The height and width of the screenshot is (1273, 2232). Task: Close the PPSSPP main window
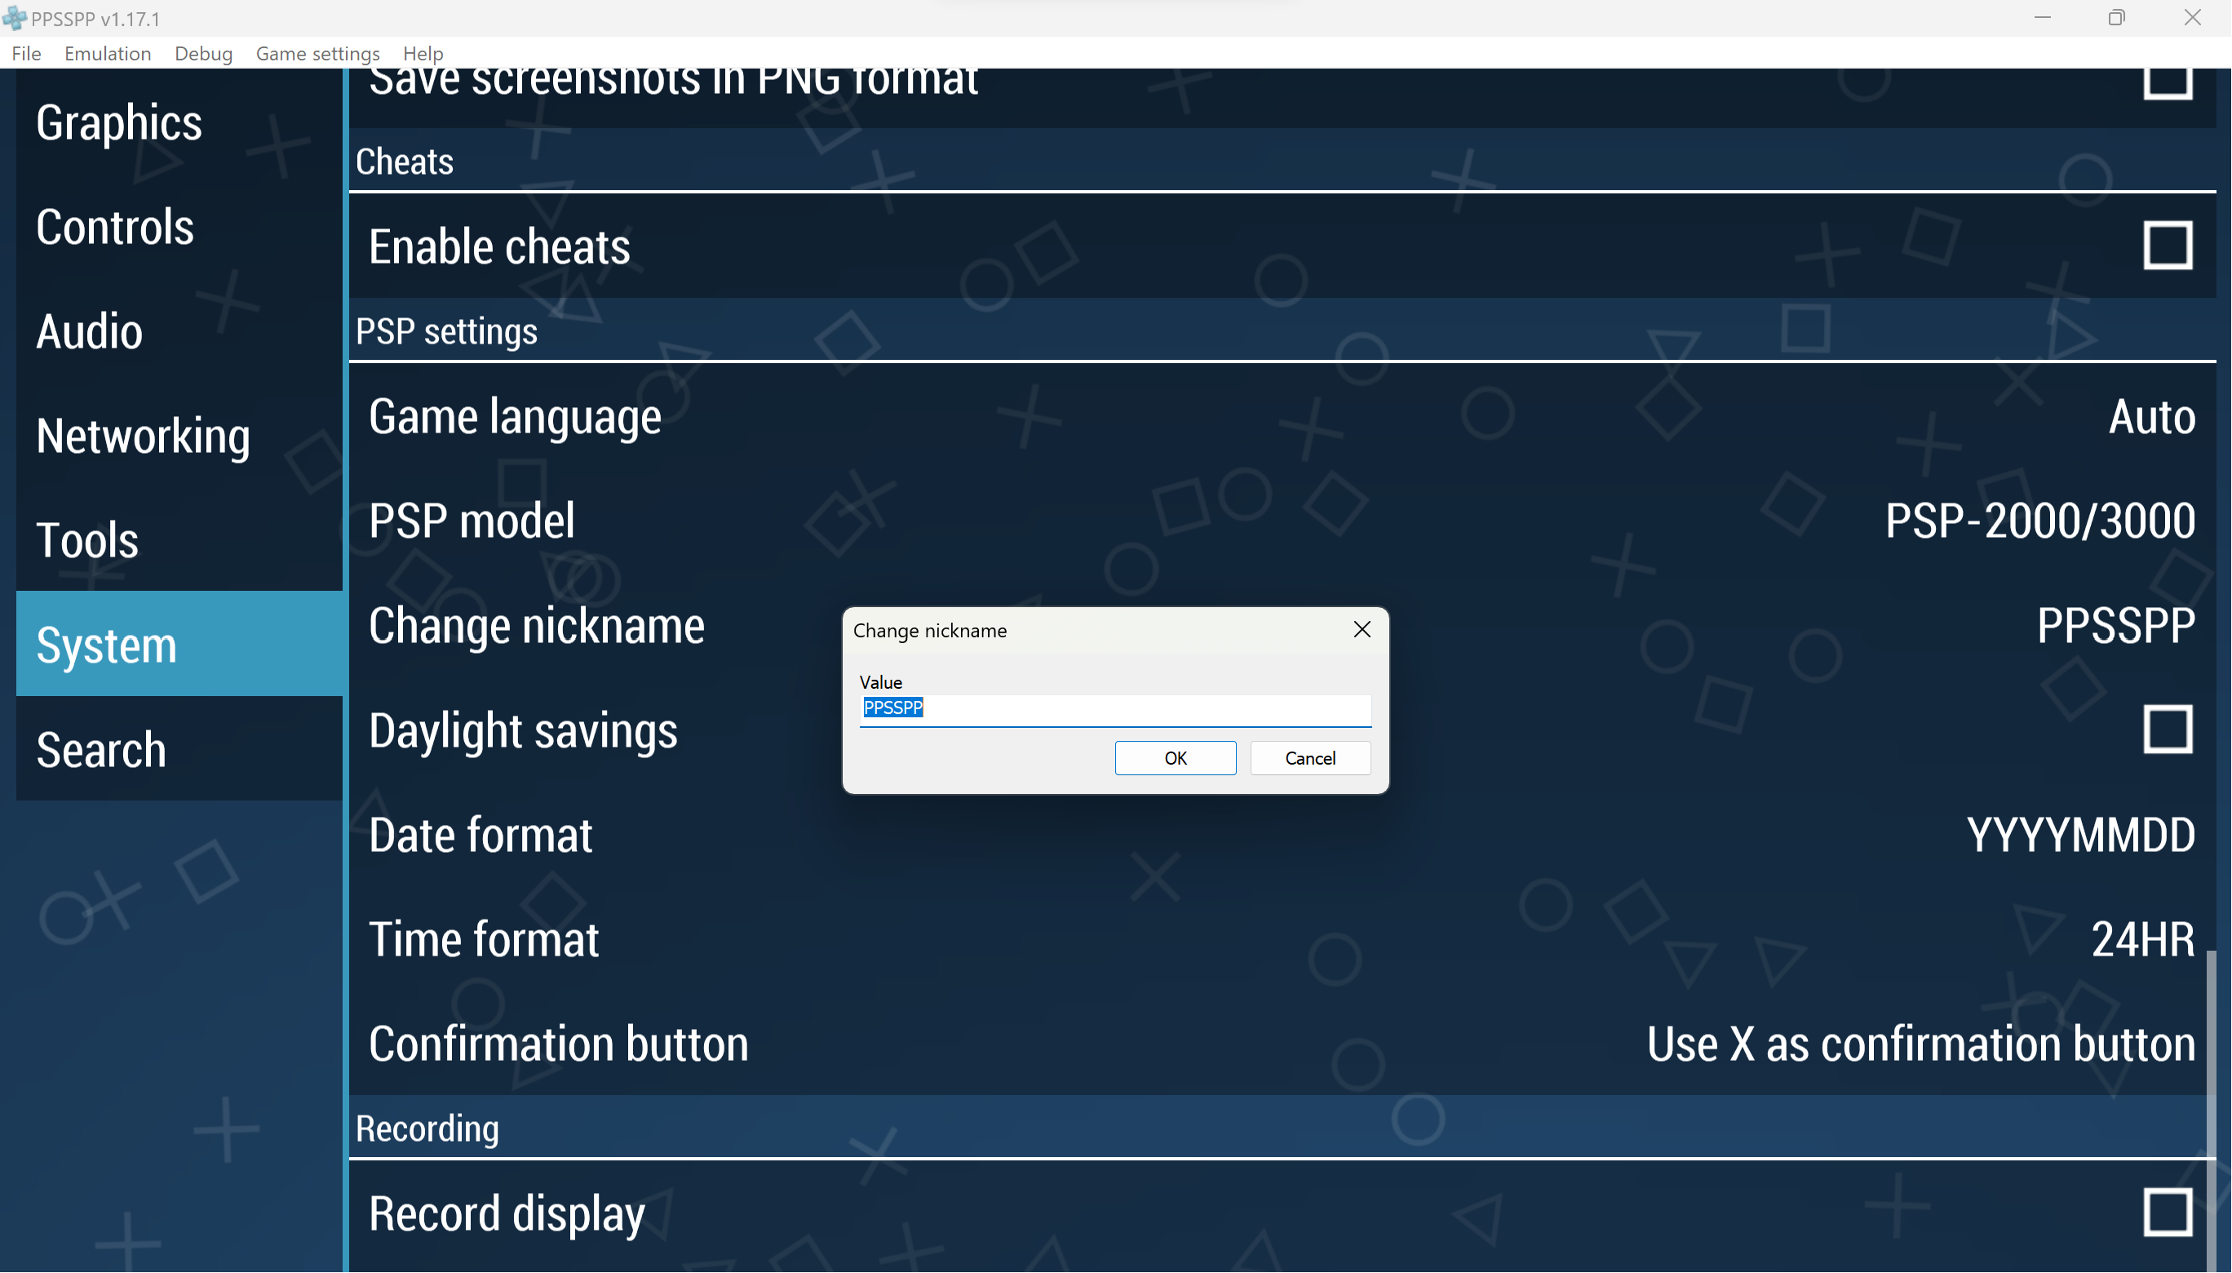coord(2193,17)
